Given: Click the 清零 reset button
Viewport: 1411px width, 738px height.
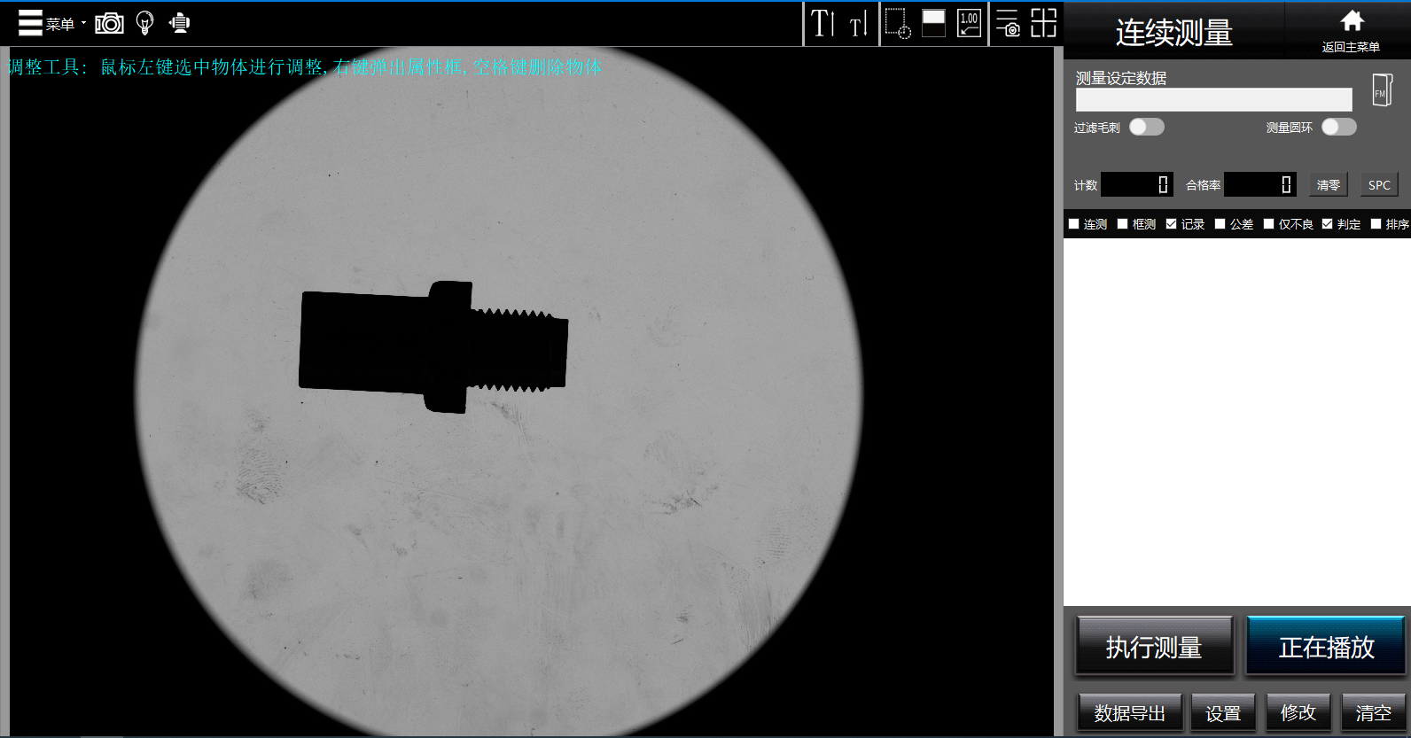Looking at the screenshot, I should click(1328, 184).
